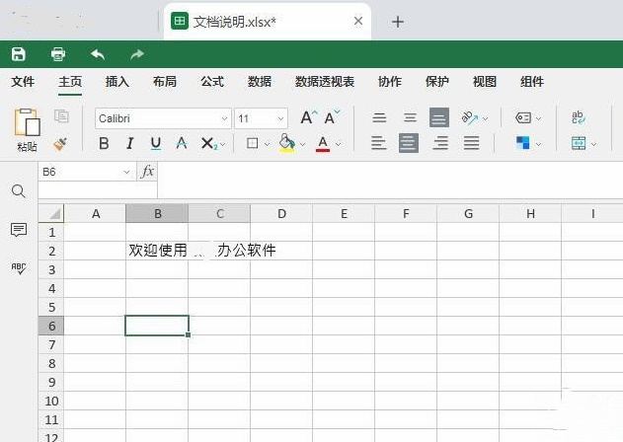This screenshot has height=442, width=623.
Task: Toggle the highlighted align center button
Action: coord(409,143)
